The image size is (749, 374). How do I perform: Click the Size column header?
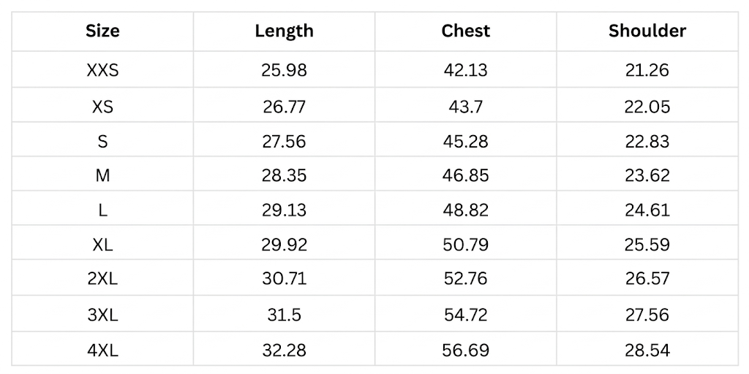click(x=102, y=31)
